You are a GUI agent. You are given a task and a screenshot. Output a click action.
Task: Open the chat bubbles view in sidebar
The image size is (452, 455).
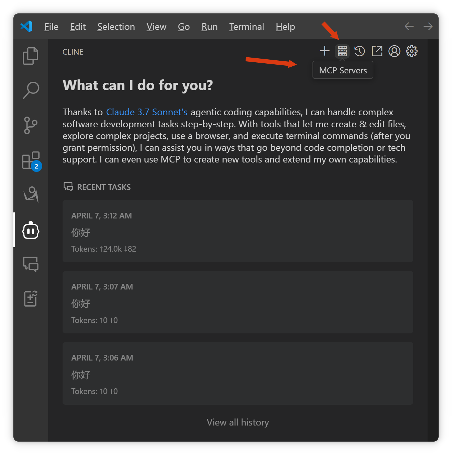[x=30, y=264]
